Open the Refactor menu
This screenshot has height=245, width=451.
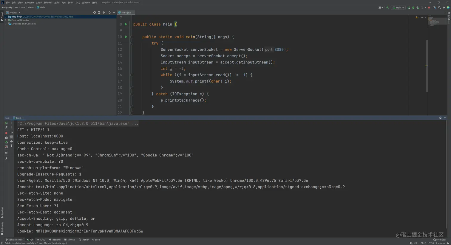click(x=48, y=3)
